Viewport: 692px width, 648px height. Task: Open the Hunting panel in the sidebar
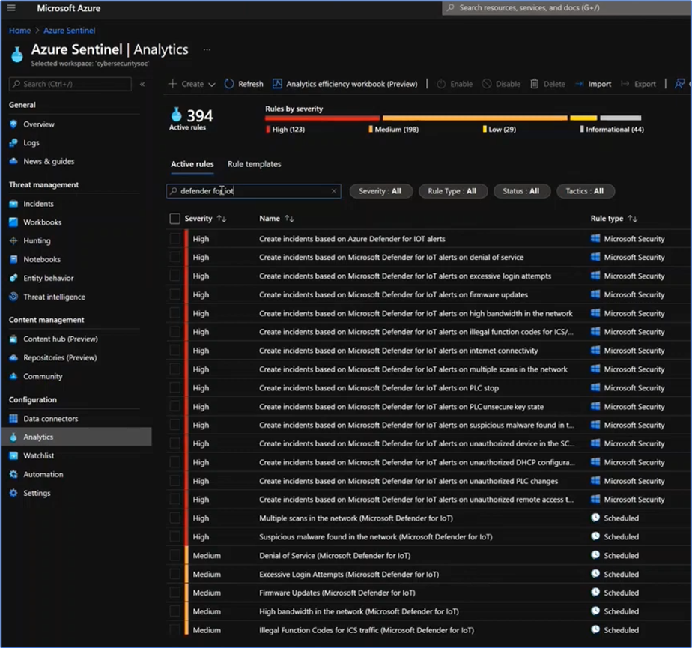pyautogui.click(x=36, y=240)
